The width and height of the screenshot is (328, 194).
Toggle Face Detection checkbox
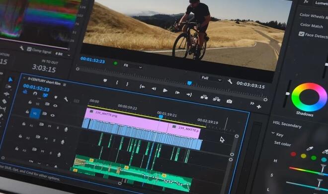tap(301, 34)
